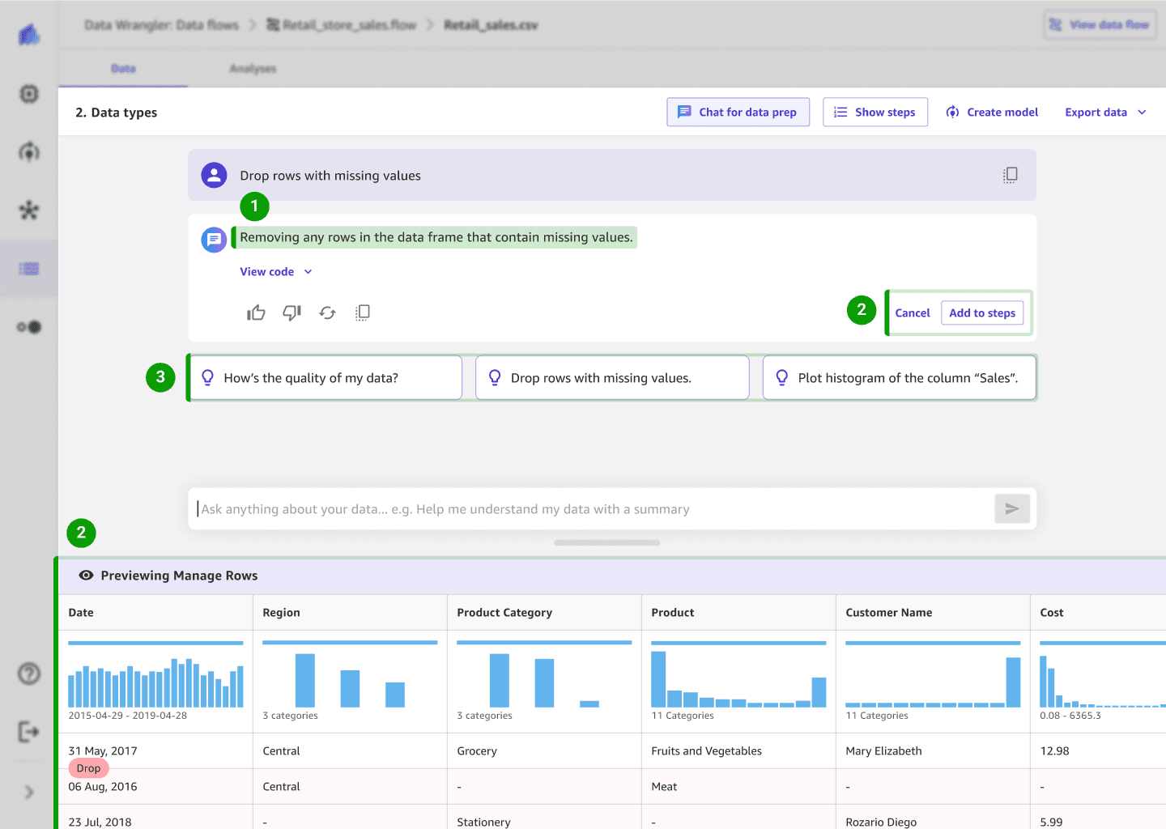
Task: Click the Chat for data prep button
Action: [x=738, y=113]
